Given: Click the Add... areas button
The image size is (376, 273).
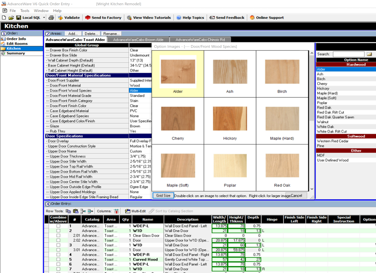Looking at the screenshot, I should click(73, 34).
